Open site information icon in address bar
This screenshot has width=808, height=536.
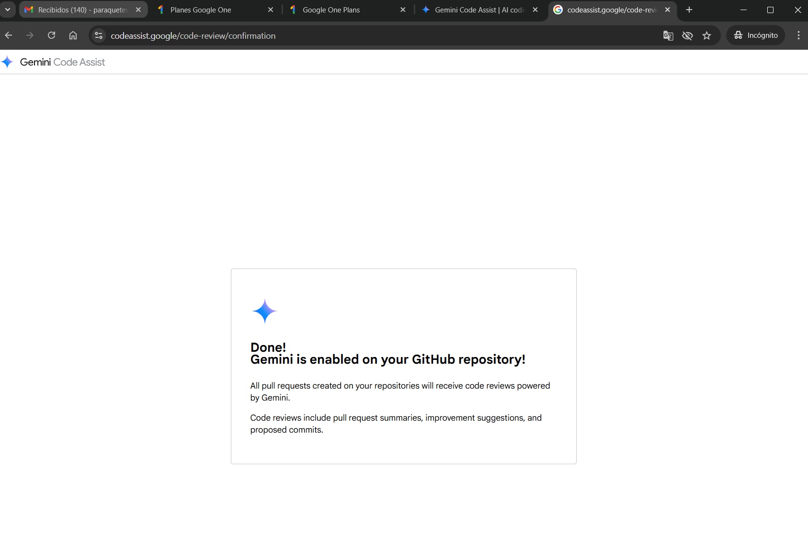(x=99, y=35)
